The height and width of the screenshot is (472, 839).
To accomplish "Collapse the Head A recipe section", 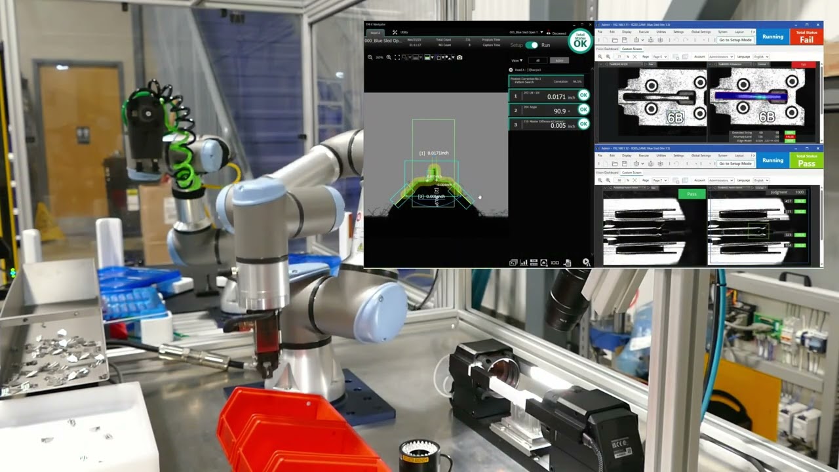I will tap(511, 70).
